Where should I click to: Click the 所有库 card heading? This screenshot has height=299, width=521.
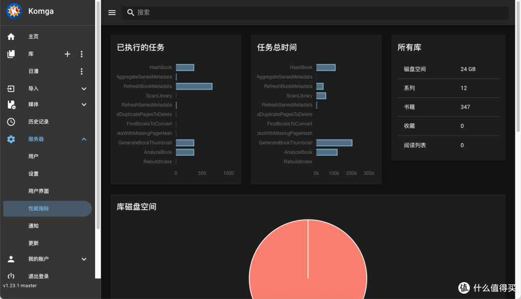click(x=410, y=48)
